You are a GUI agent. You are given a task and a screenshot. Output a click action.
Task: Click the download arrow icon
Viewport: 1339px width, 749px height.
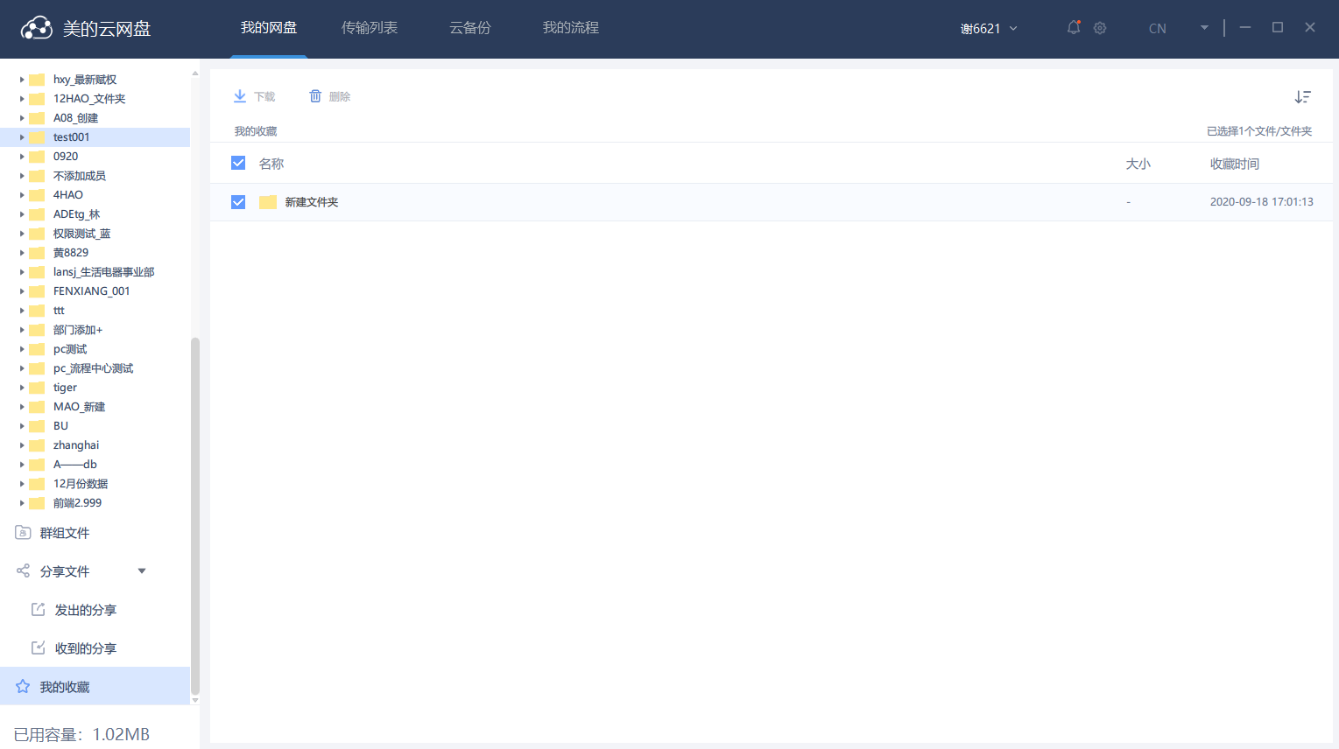240,96
